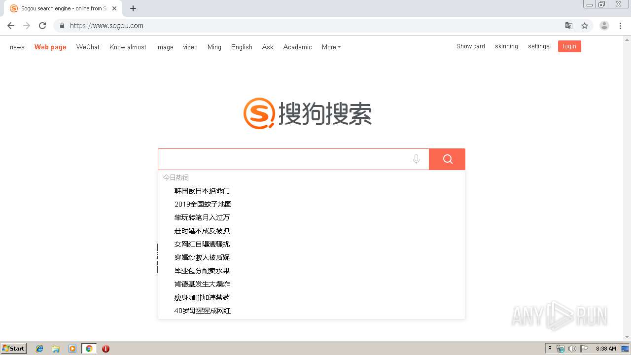The height and width of the screenshot is (355, 631).
Task: Open the Google Translate icon in address bar
Action: [x=568, y=26]
